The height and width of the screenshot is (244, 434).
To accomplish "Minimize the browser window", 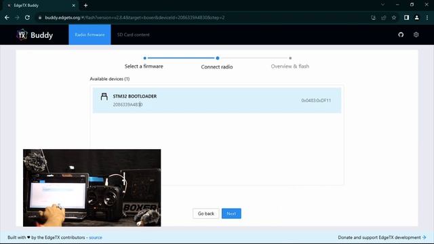I will tap(397, 5).
